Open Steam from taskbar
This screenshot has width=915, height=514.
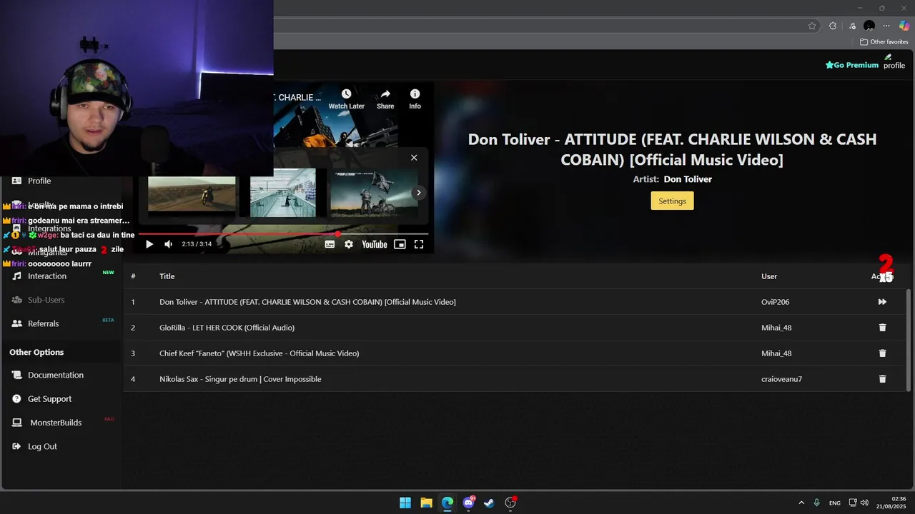tap(489, 503)
